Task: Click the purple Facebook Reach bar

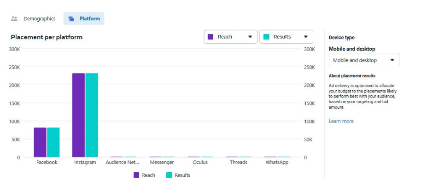Action: [40, 142]
